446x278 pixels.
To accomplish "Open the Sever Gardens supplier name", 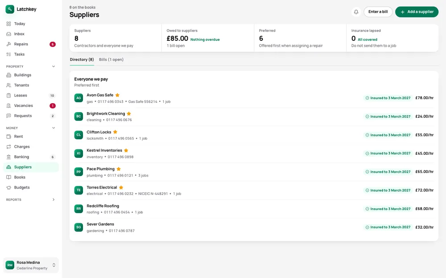I will pyautogui.click(x=100, y=224).
